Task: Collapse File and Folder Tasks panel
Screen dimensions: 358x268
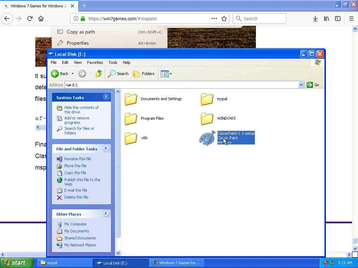Action: [106, 148]
